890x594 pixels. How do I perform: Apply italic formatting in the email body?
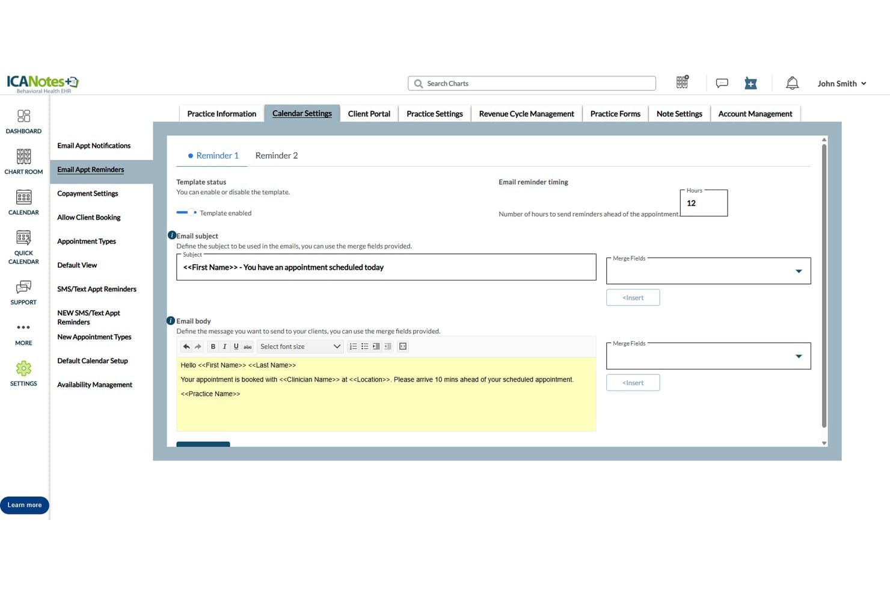click(x=224, y=347)
